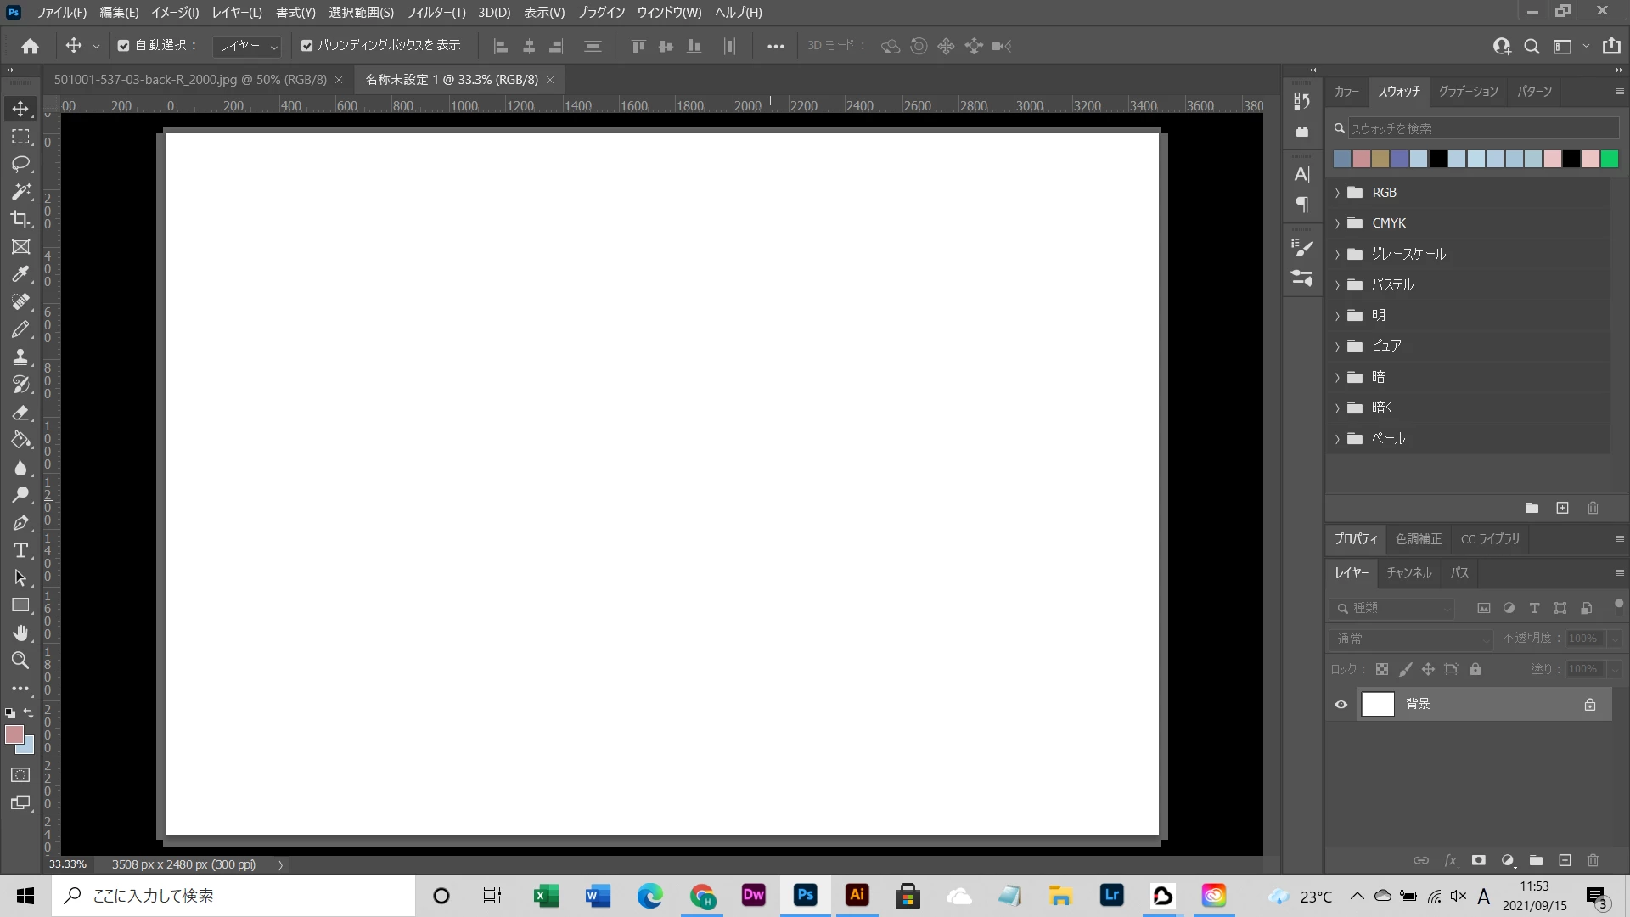The image size is (1630, 917).
Task: Open the フィルター(T) menu
Action: (436, 13)
